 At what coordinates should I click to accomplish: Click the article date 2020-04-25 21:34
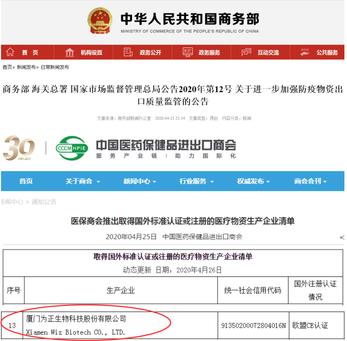(170, 118)
